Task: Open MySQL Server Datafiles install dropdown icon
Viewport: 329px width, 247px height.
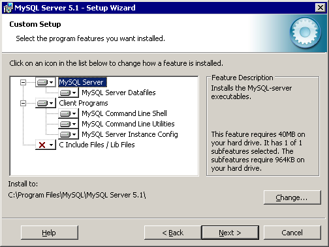Action: pyautogui.click(x=69, y=93)
